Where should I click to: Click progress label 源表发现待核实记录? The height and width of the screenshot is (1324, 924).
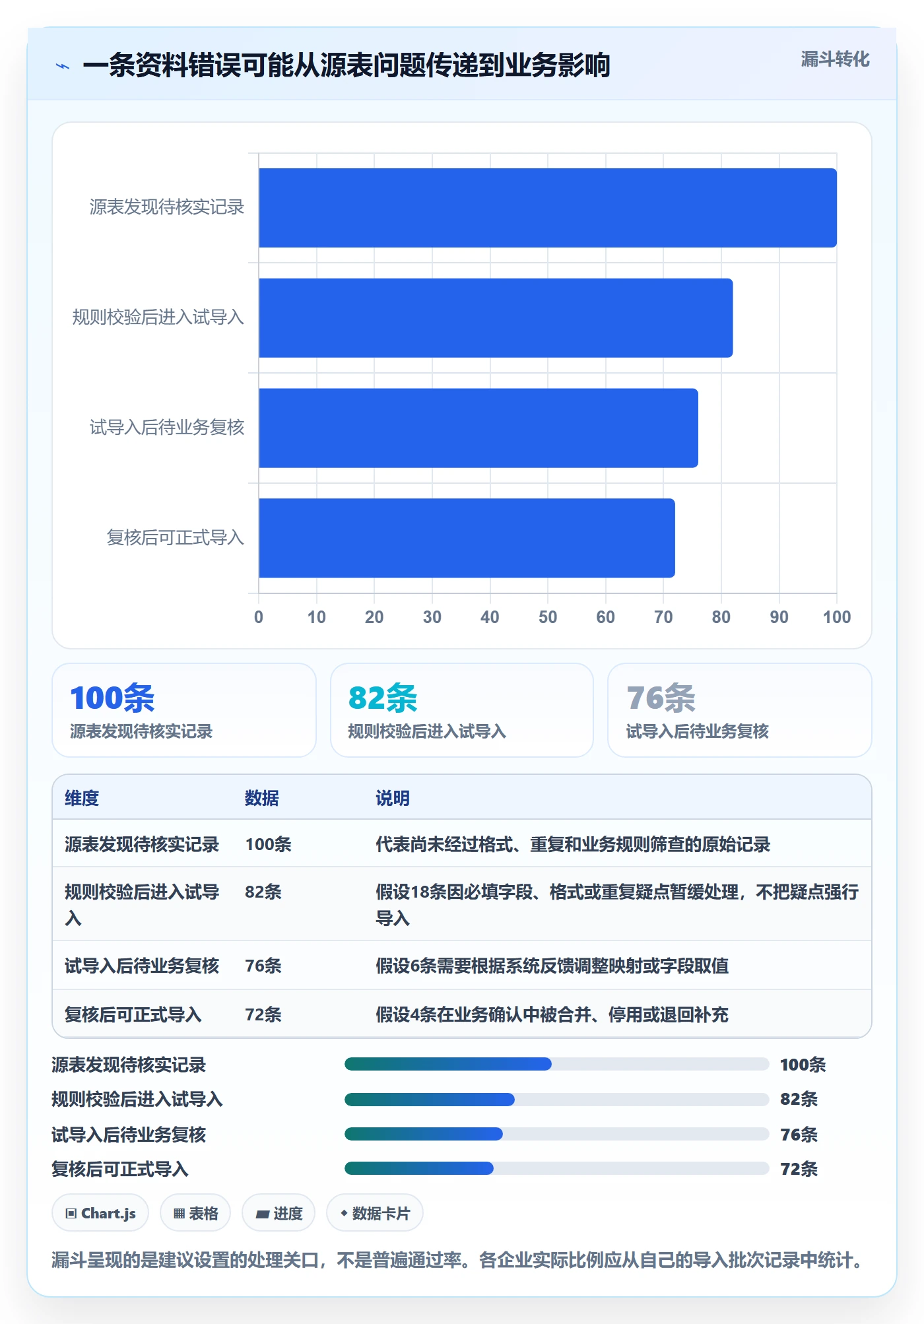pos(129,1065)
